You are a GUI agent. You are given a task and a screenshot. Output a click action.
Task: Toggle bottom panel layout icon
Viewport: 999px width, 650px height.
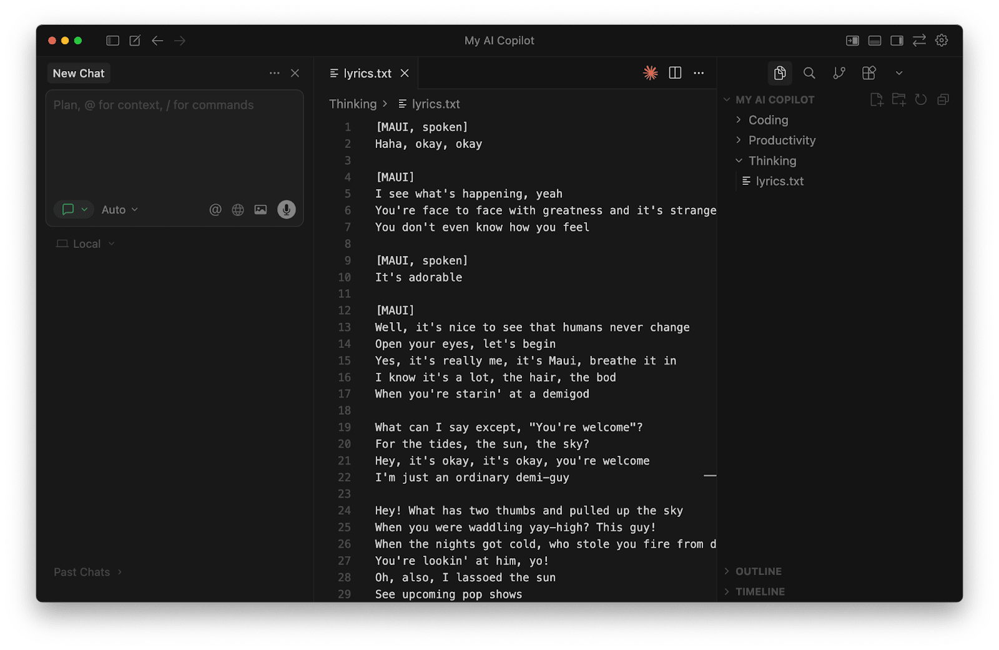pyautogui.click(x=875, y=41)
